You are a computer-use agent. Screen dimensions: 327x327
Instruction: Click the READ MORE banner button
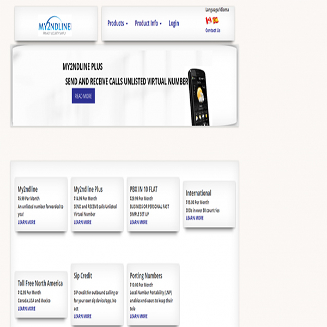(83, 96)
